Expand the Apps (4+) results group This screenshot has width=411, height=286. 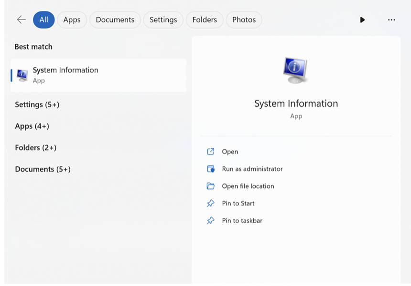coord(32,126)
